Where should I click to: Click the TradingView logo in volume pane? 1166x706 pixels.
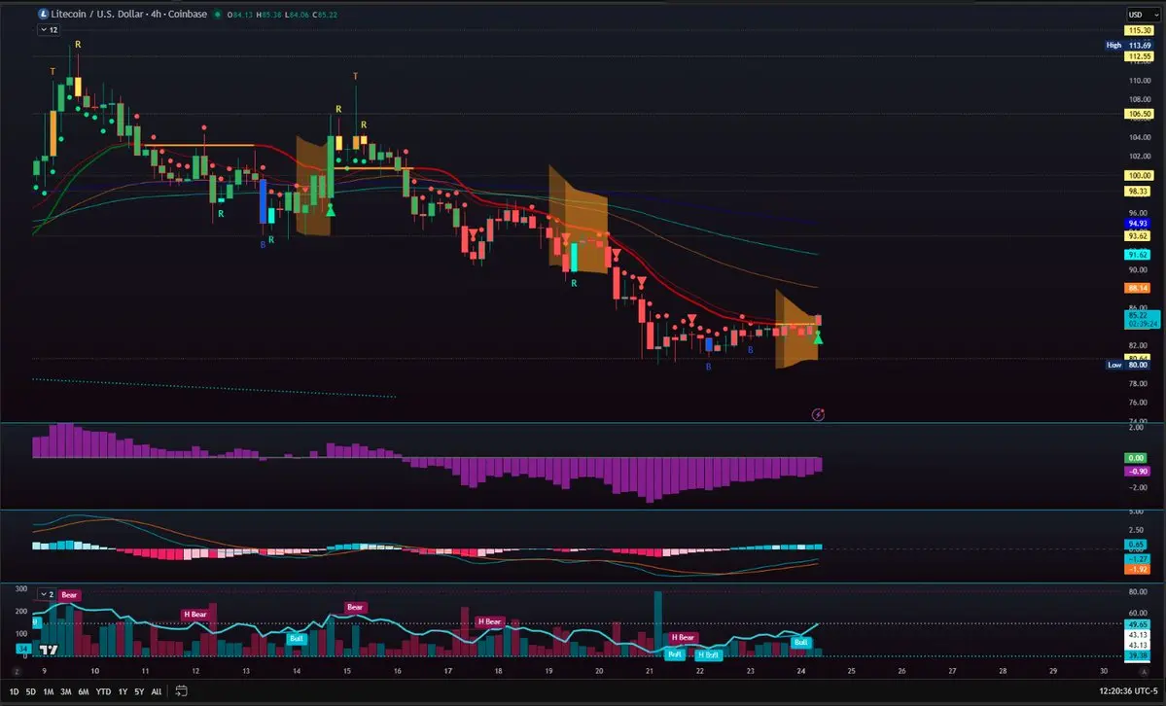tap(49, 650)
